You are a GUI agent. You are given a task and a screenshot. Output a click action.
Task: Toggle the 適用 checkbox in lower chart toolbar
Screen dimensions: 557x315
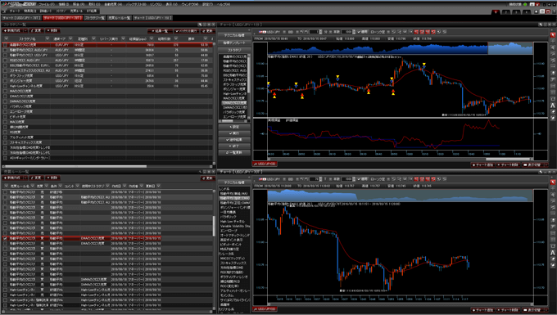pos(359,179)
